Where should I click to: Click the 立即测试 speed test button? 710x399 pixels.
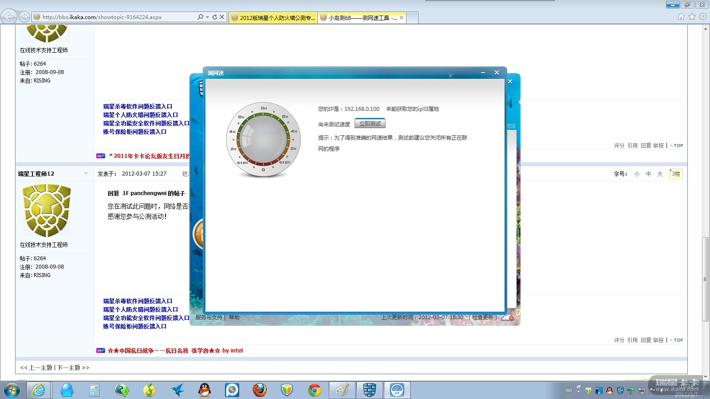click(370, 124)
